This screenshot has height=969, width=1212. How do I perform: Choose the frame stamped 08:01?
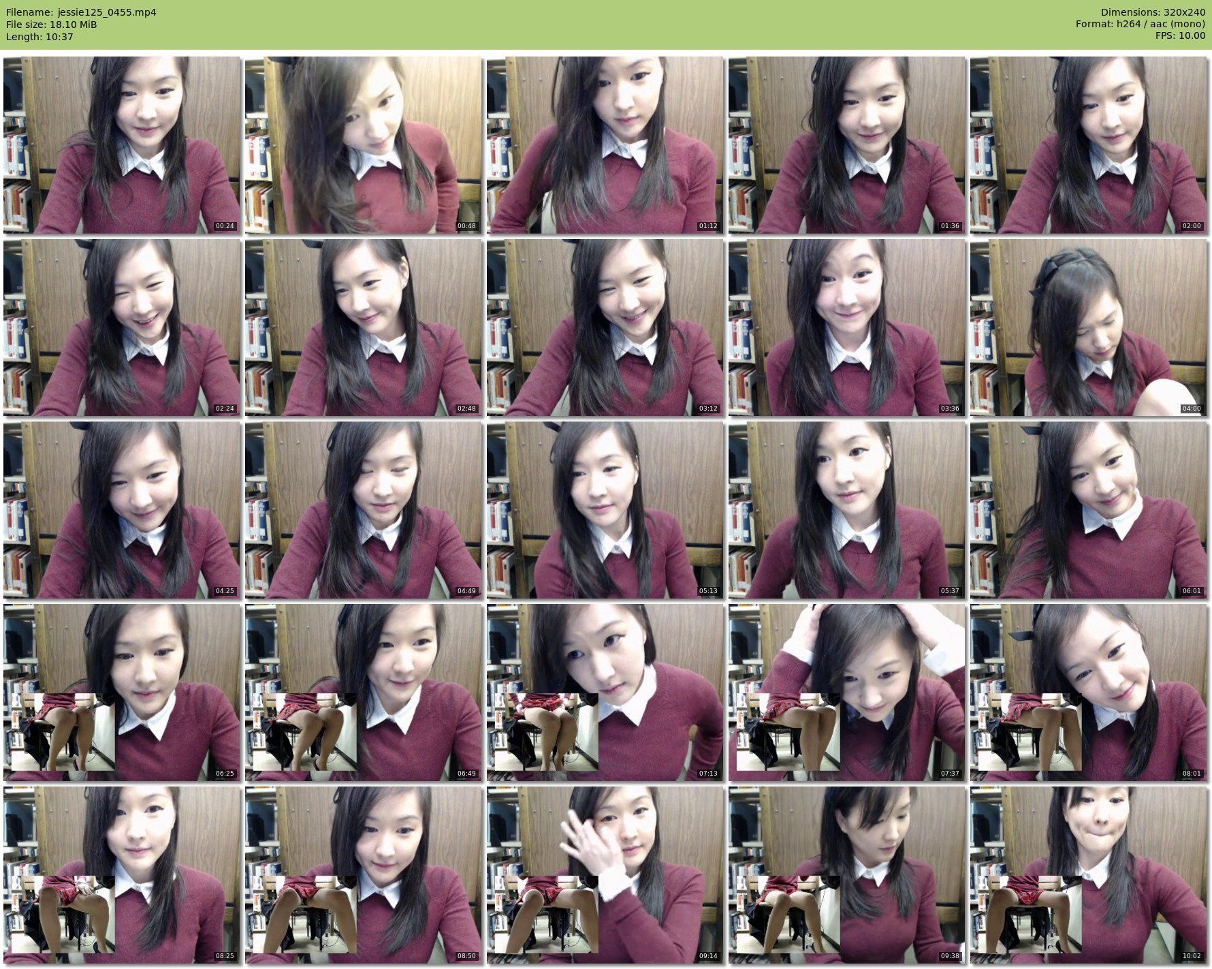1088,693
